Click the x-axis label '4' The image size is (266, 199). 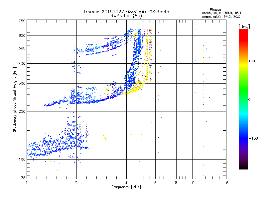[x=126, y=183]
